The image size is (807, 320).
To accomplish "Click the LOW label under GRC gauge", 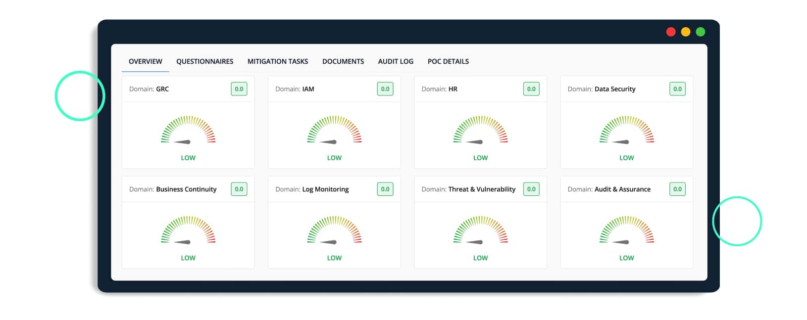I will (188, 158).
